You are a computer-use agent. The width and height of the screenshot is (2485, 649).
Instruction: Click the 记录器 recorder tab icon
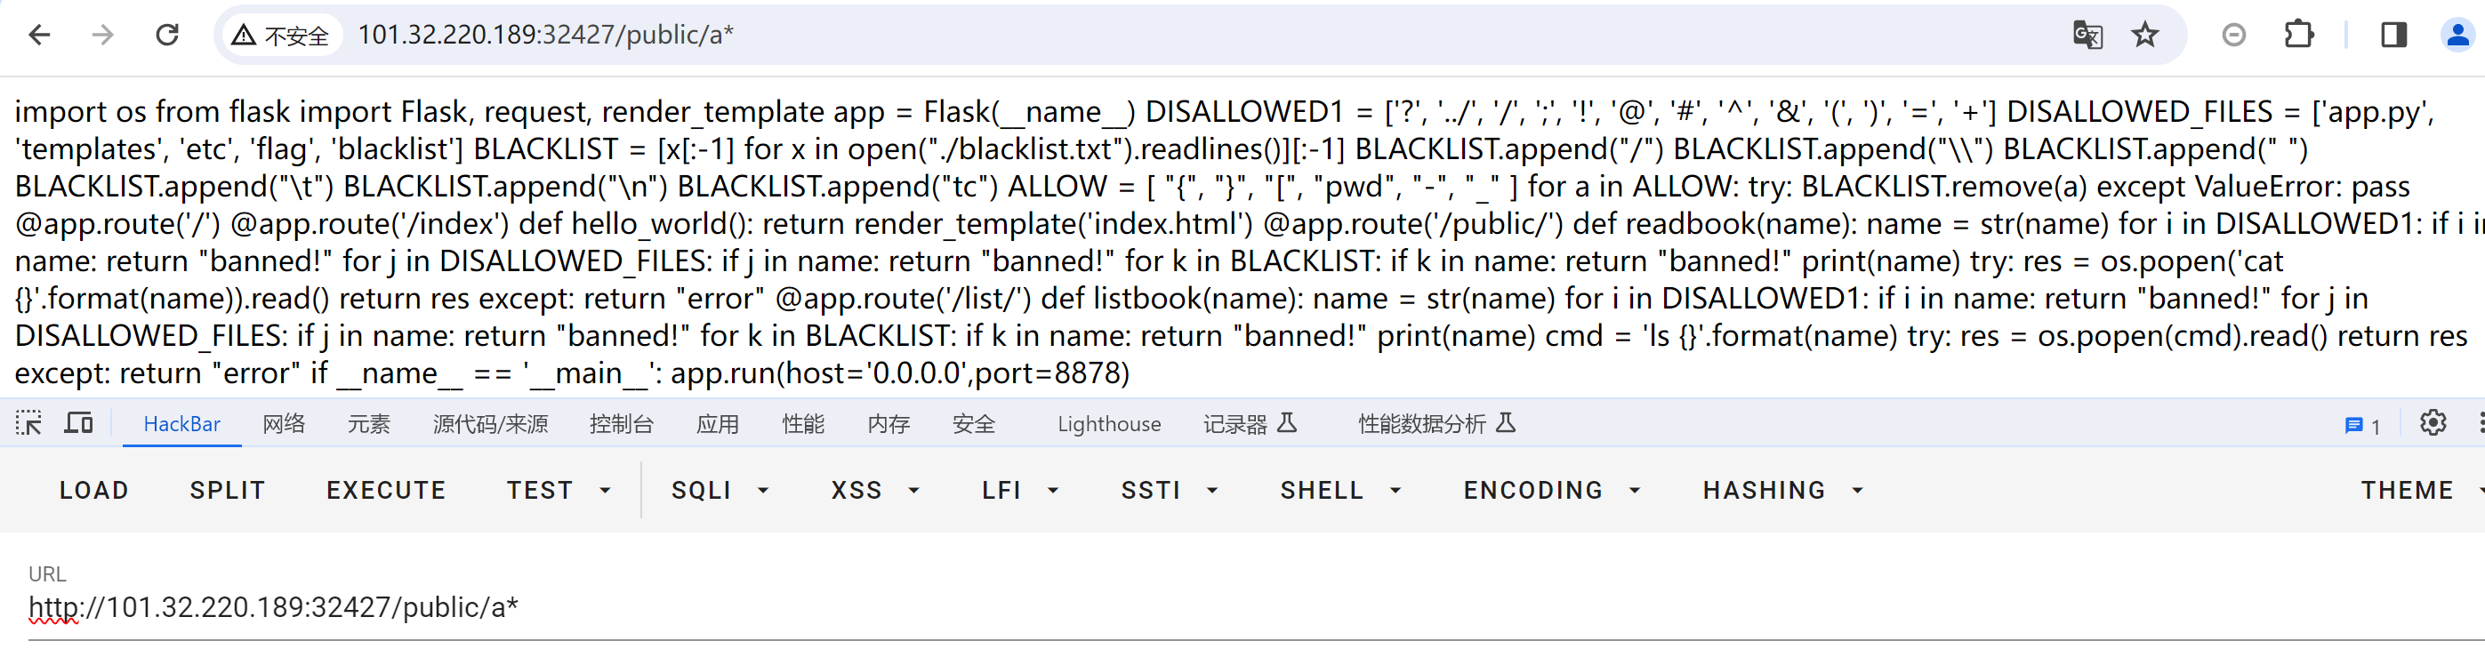(x=1251, y=423)
